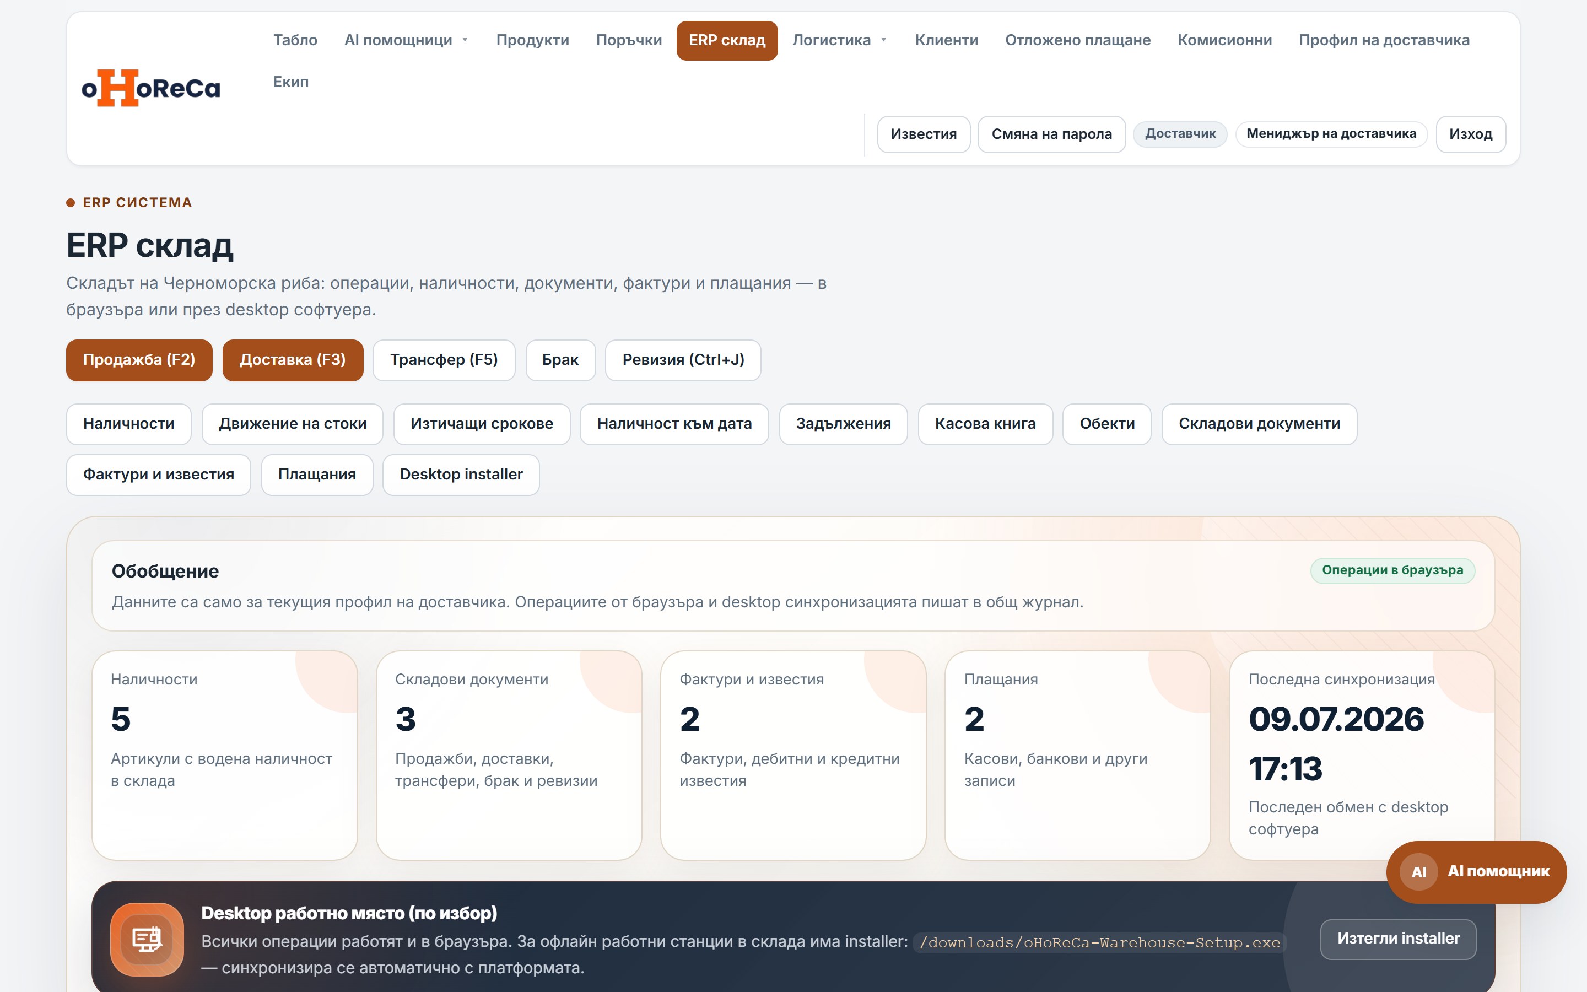The height and width of the screenshot is (992, 1587).
Task: Open the Поръчки page
Action: click(x=629, y=40)
